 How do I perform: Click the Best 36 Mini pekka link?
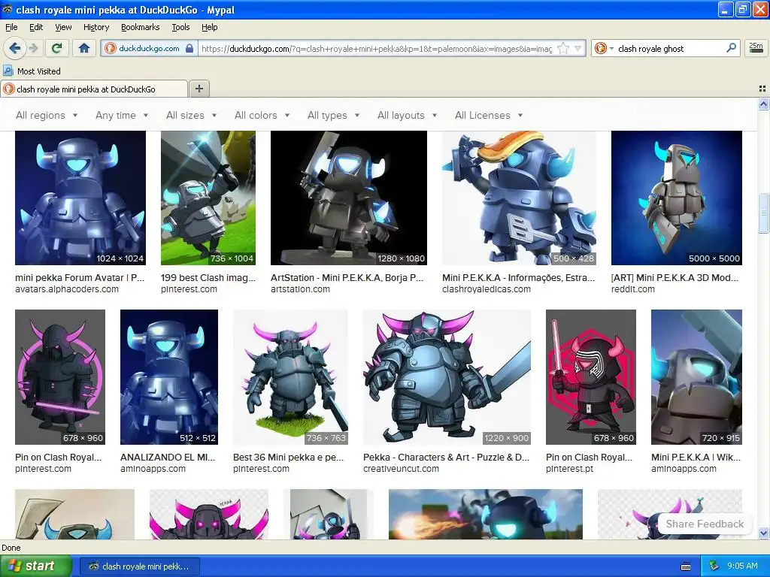[288, 458]
